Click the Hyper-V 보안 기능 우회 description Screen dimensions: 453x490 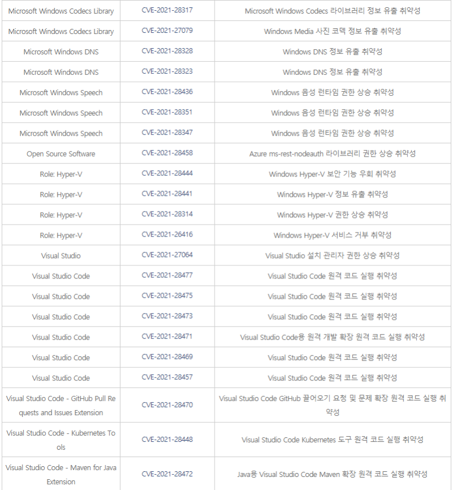pyautogui.click(x=332, y=174)
